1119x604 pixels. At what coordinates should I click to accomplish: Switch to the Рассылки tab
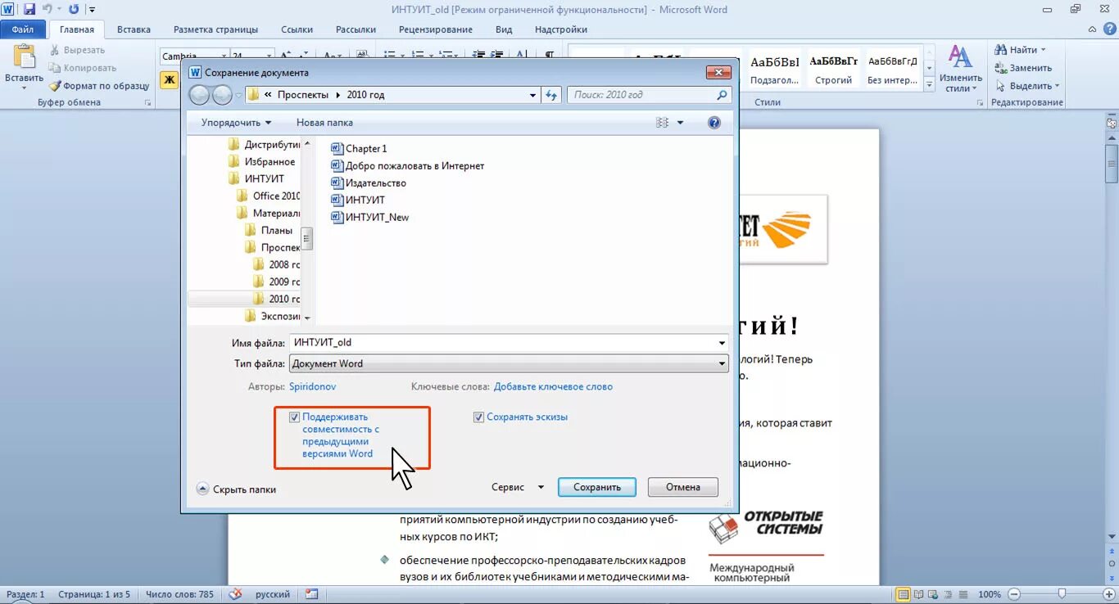coord(356,29)
